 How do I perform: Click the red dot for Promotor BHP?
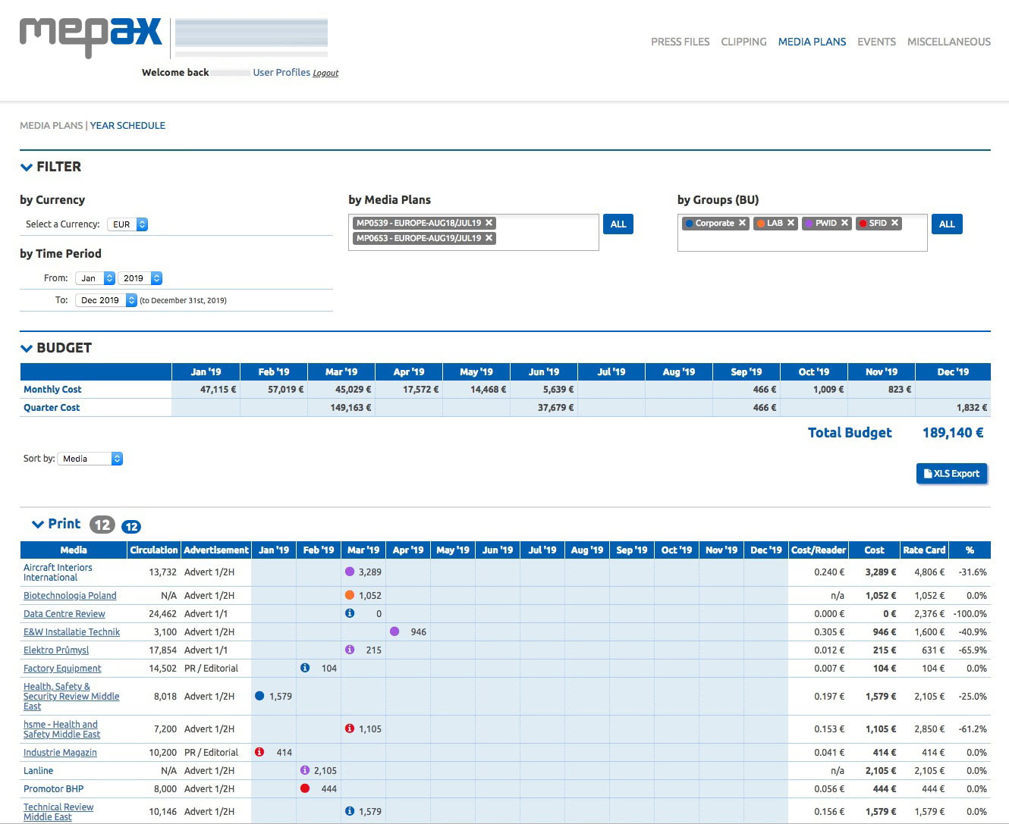pos(305,788)
